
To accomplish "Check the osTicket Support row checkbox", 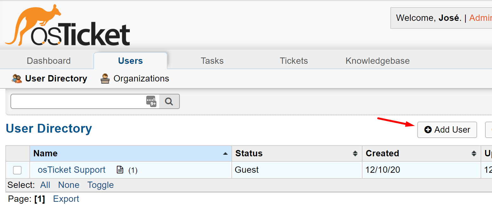I will pos(17,170).
